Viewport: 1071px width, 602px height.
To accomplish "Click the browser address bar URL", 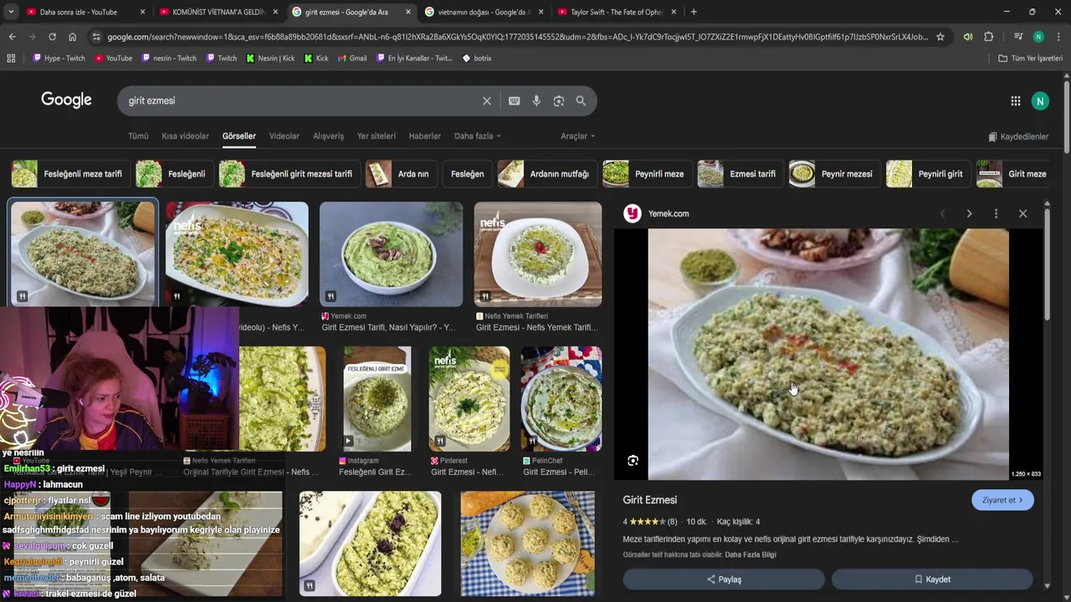I will (x=517, y=37).
